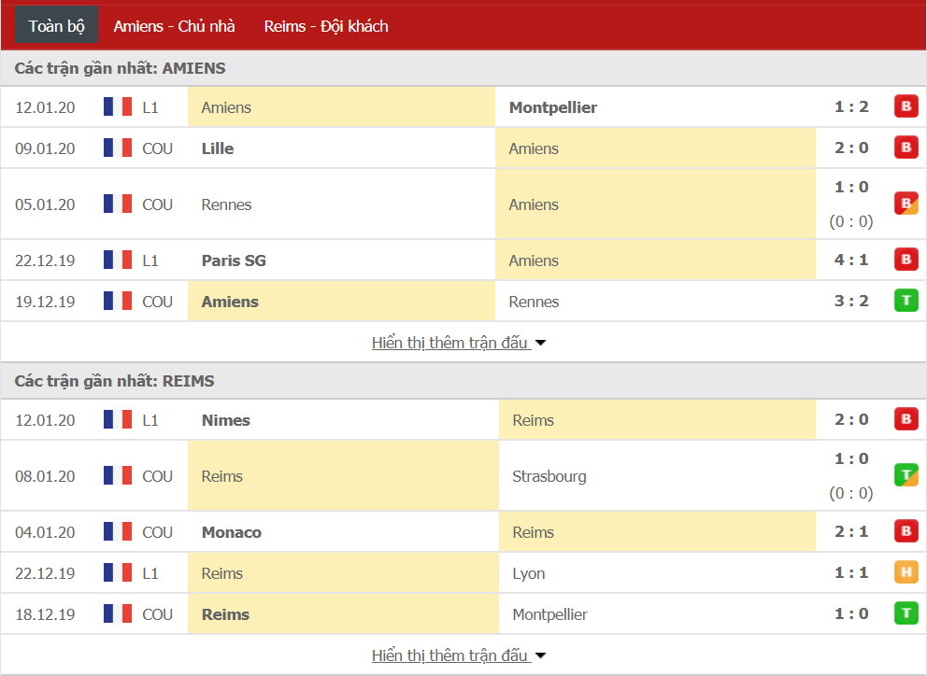Click the 1 : 2 score of Amiens-Montpellier

tap(851, 107)
